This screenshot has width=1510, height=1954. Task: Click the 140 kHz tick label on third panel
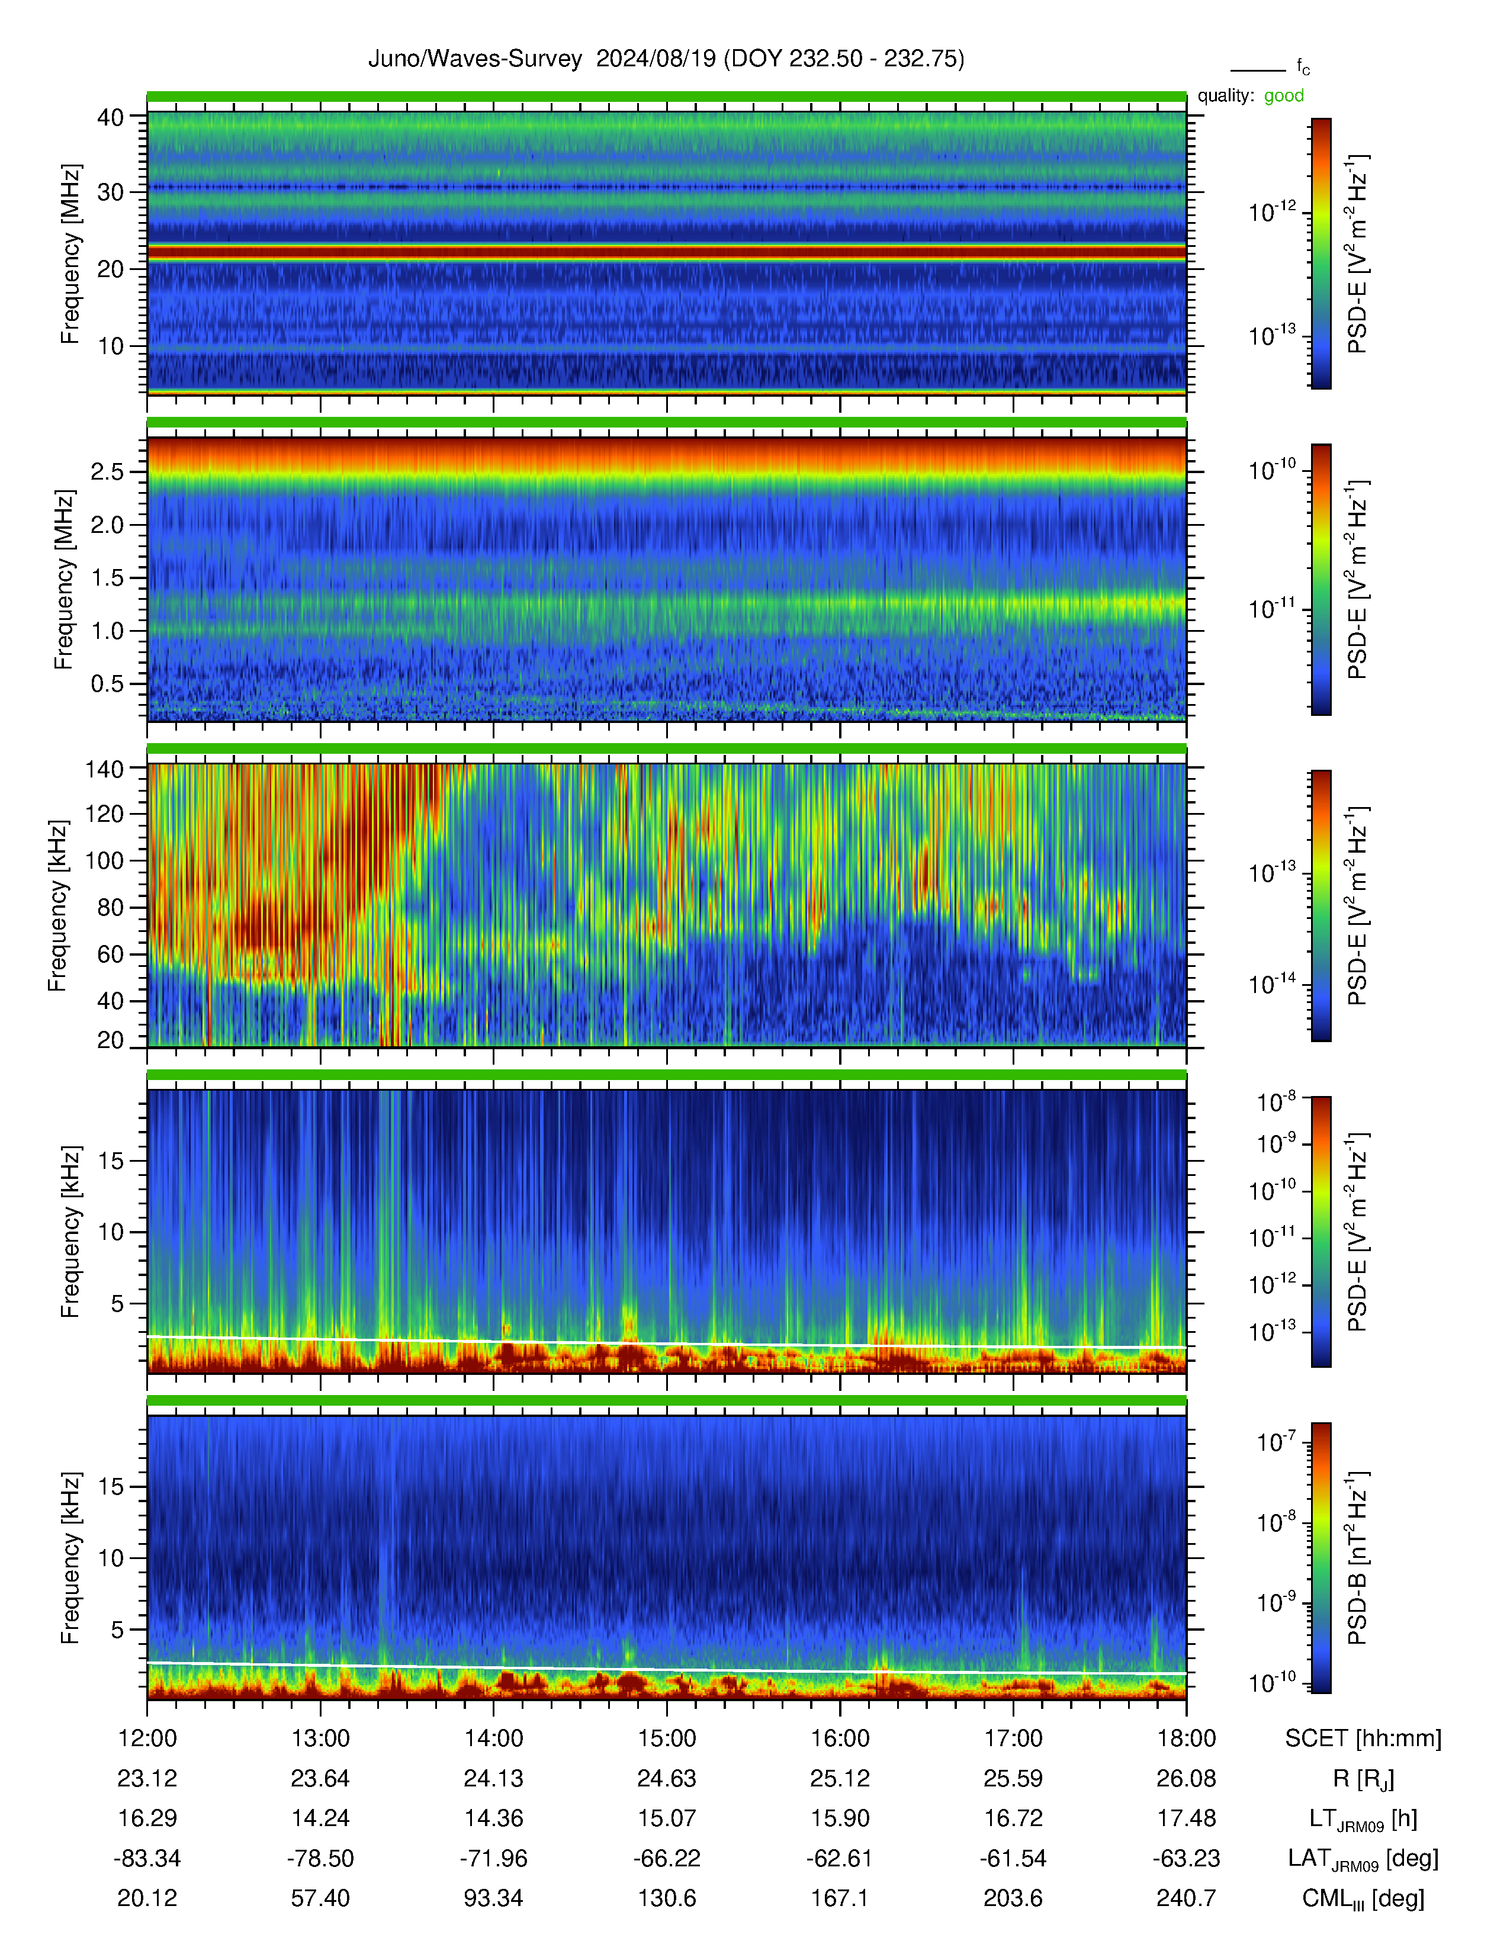[x=105, y=769]
